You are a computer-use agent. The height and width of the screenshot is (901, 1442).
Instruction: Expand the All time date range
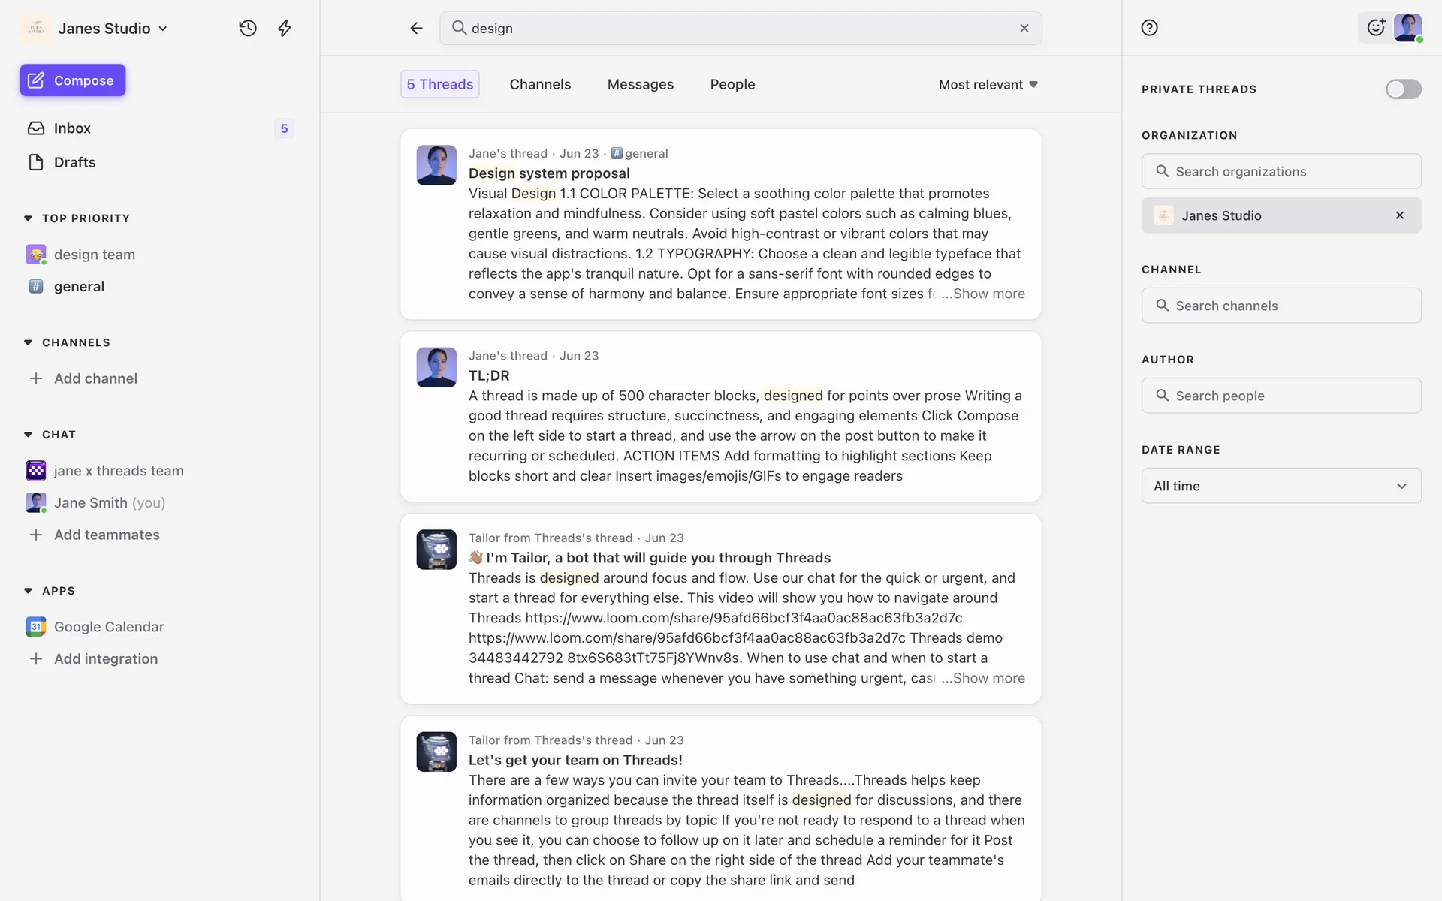pyautogui.click(x=1281, y=486)
